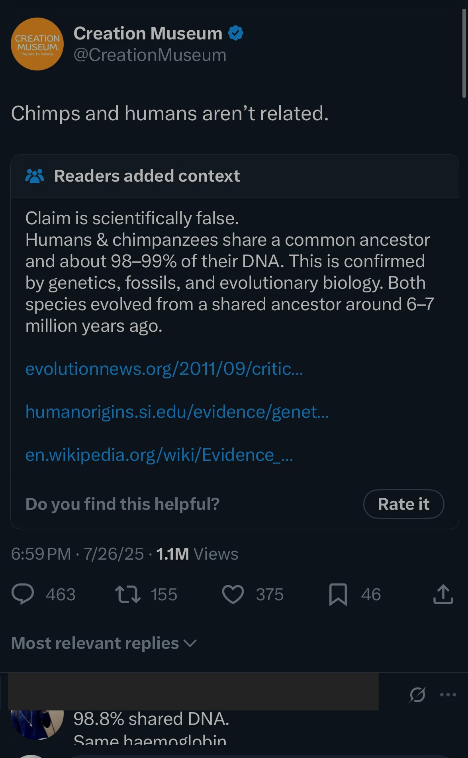Click the Readers added context community icon
The image size is (468, 758).
click(x=35, y=175)
